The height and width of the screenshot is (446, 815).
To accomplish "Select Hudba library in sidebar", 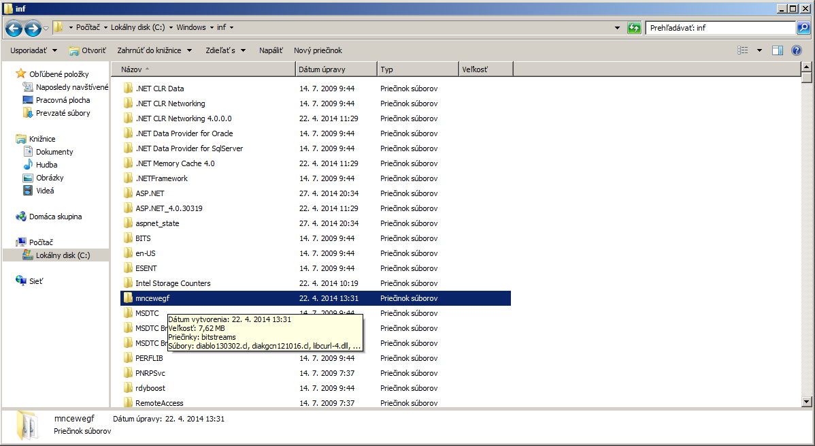I will (x=46, y=165).
